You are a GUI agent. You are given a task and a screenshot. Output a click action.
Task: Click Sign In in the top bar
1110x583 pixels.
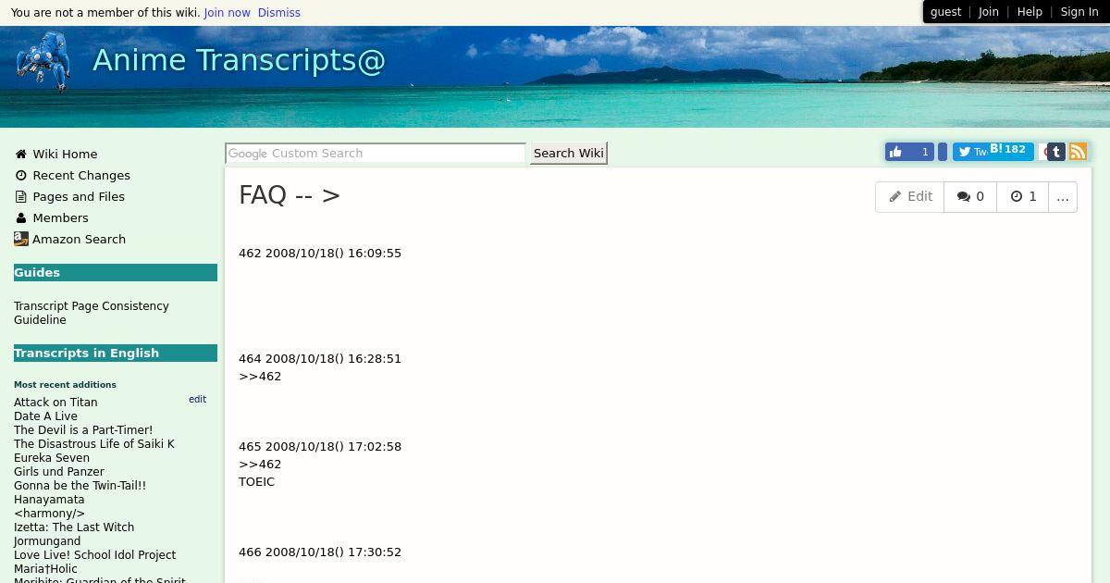click(x=1079, y=12)
